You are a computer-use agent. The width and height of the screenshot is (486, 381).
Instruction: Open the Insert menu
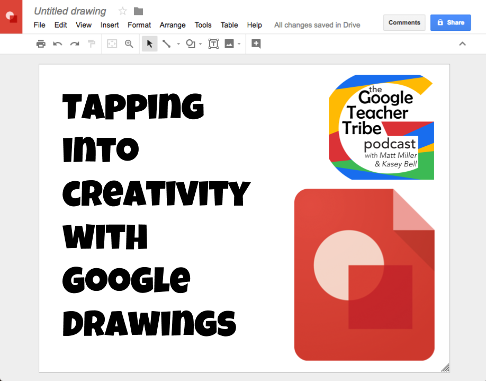click(110, 25)
